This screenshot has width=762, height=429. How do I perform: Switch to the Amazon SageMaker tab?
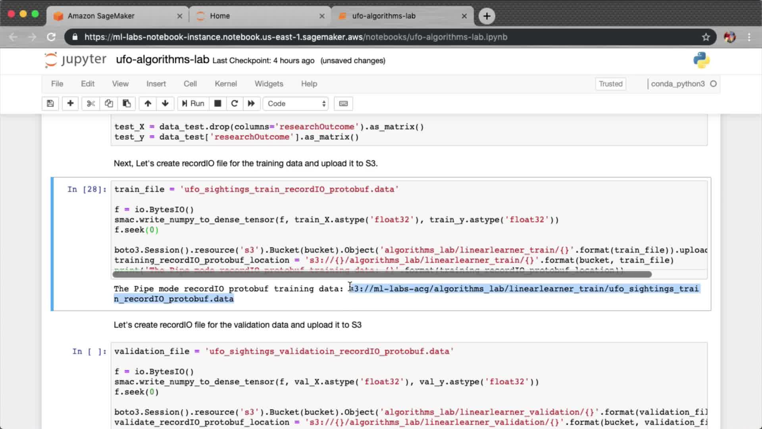pyautogui.click(x=101, y=16)
